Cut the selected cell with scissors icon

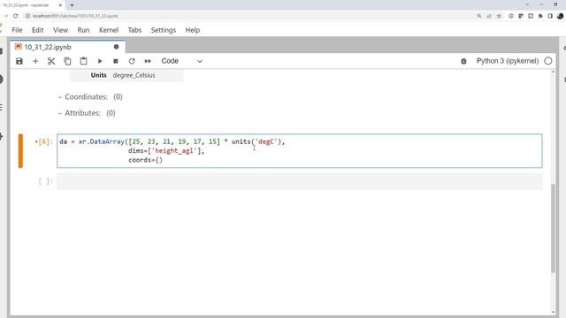(51, 61)
